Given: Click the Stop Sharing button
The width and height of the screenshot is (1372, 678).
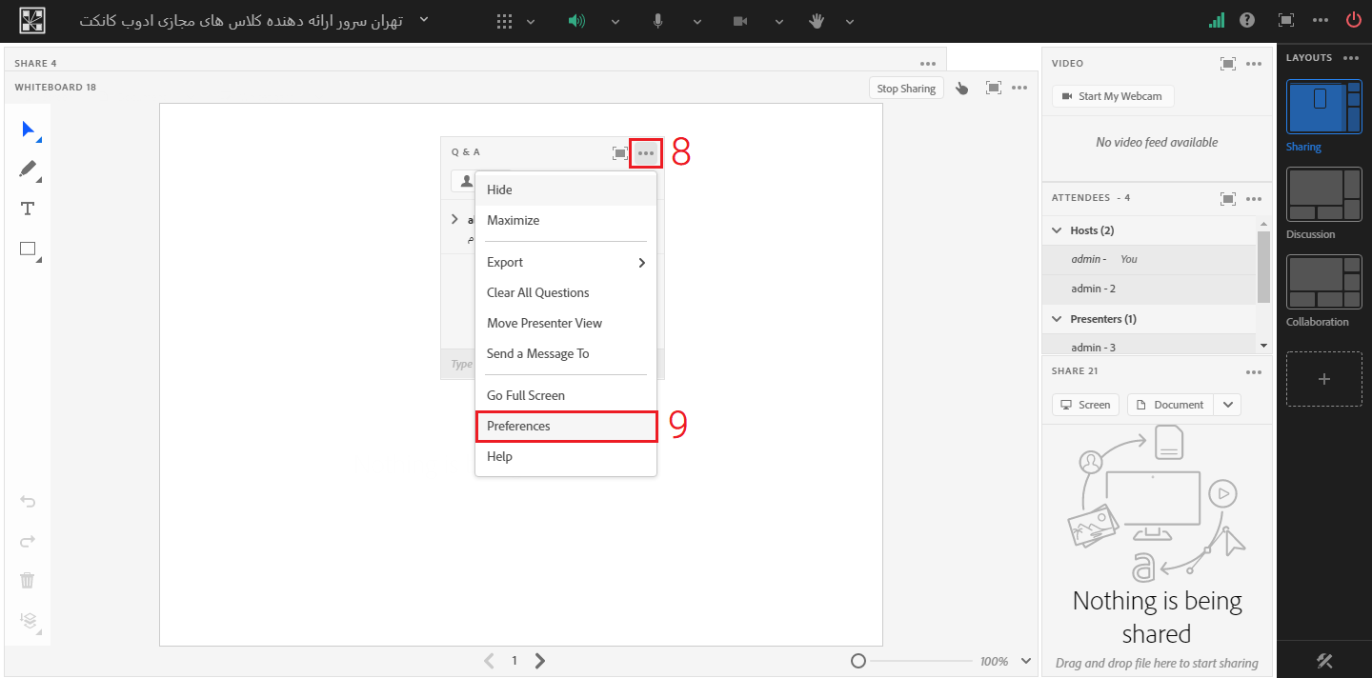Looking at the screenshot, I should tap(905, 89).
